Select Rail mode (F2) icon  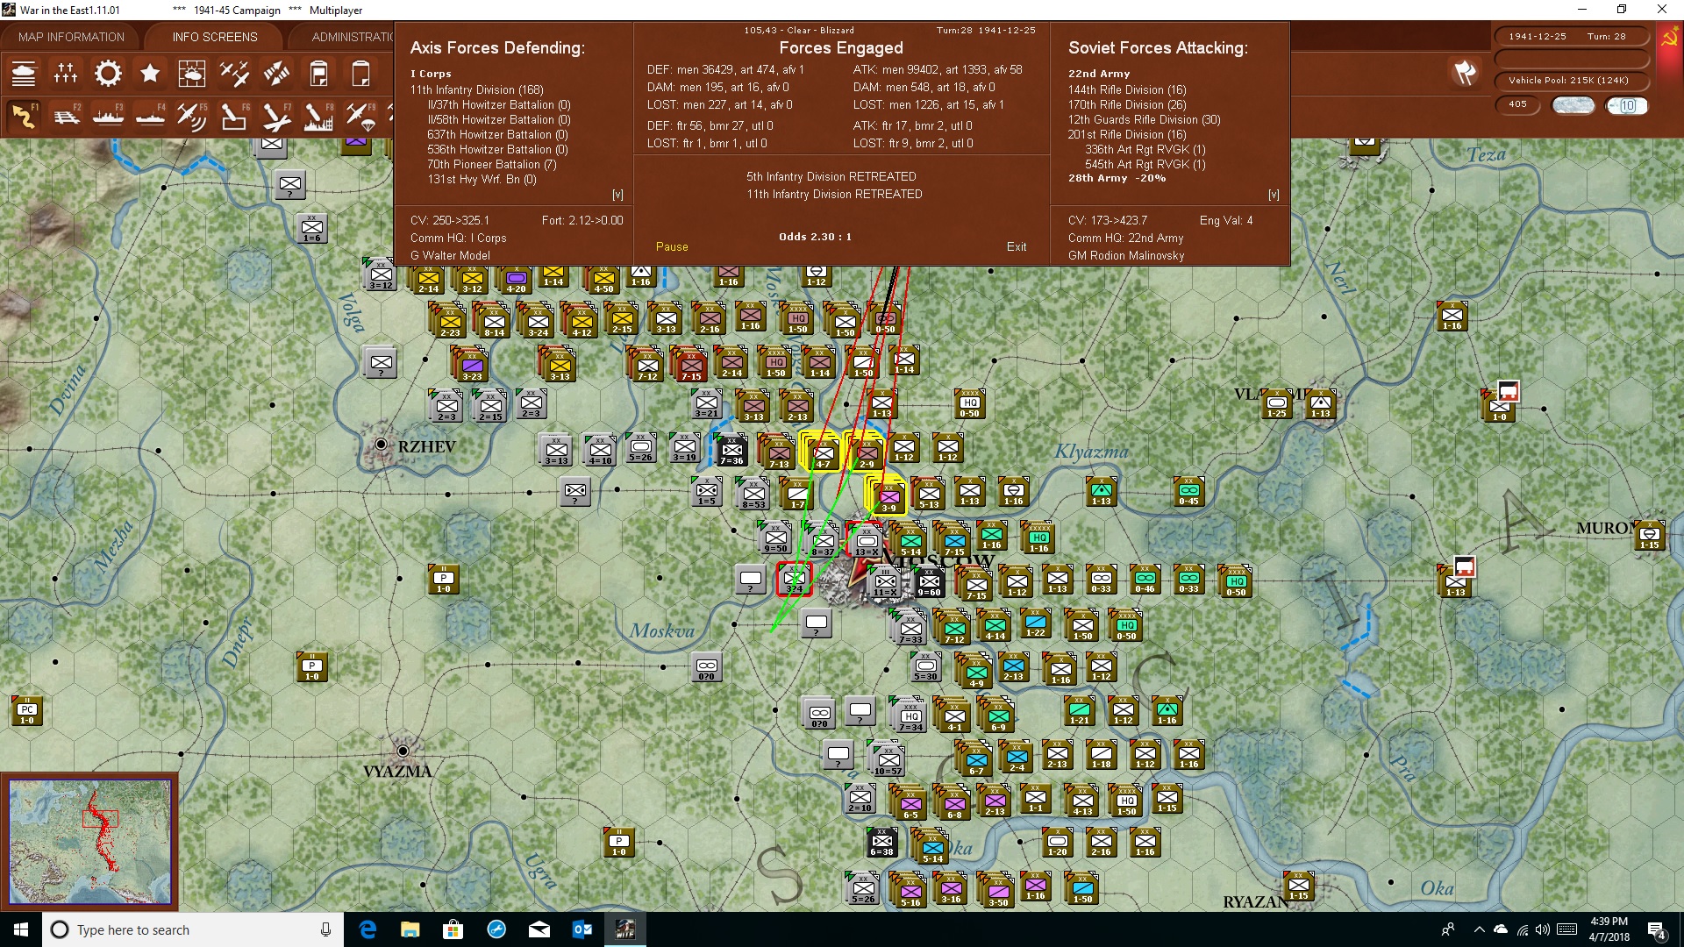[x=66, y=117]
